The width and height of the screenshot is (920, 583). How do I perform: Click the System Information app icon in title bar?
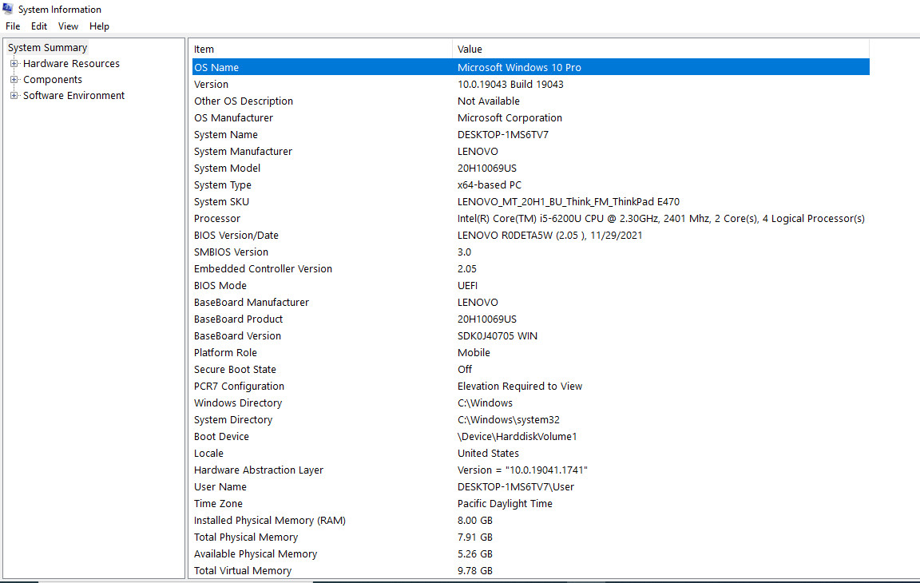click(8, 9)
